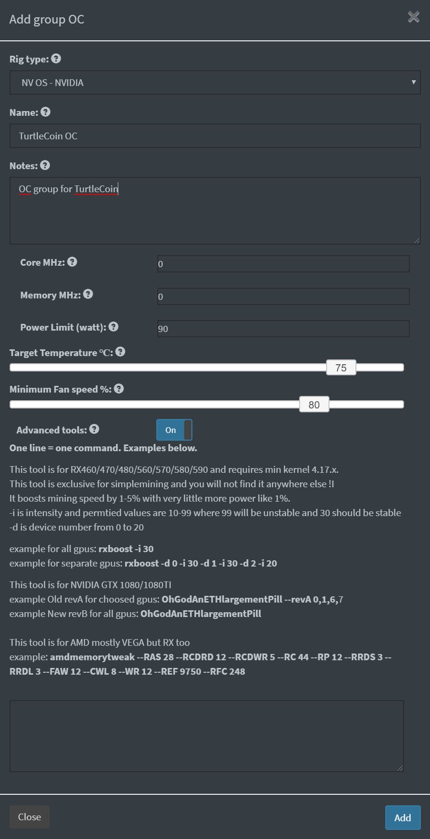Viewport: 430px width, 839px height.
Task: Click help icon beside Name label
Action: (x=45, y=112)
